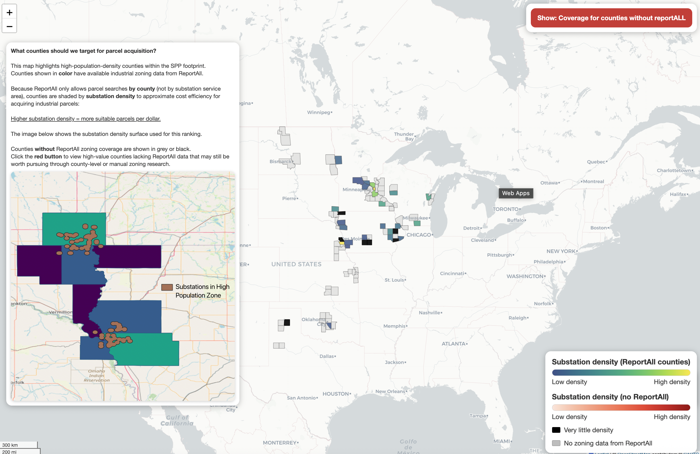Zoom out with the minus button
Screen dimensions: 700x454
[x=9, y=26]
